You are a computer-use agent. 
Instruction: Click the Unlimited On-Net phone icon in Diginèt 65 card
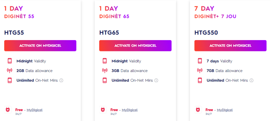[105, 80]
